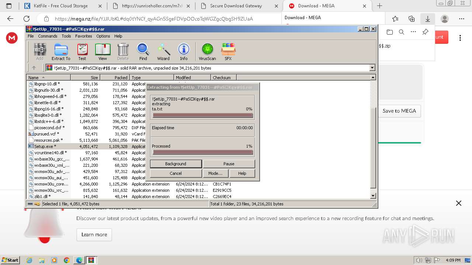Click the ta.txt file progress bar
The image size is (472, 265).
pos(202,115)
